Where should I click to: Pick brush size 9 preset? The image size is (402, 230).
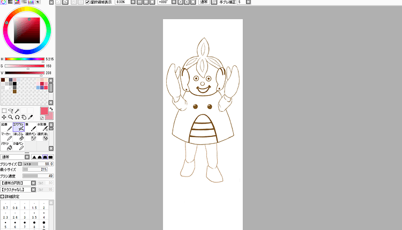[x=44, y=224]
